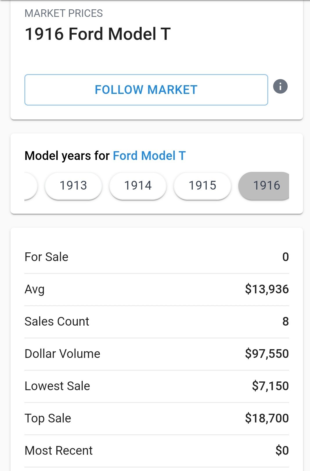The height and width of the screenshot is (471, 310).
Task: Select the 1913 model year chip
Action: [x=73, y=185]
